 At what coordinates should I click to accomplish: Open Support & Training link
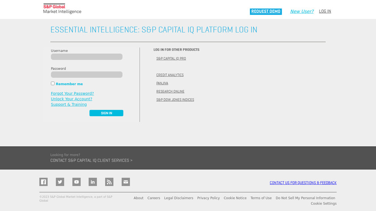click(69, 105)
